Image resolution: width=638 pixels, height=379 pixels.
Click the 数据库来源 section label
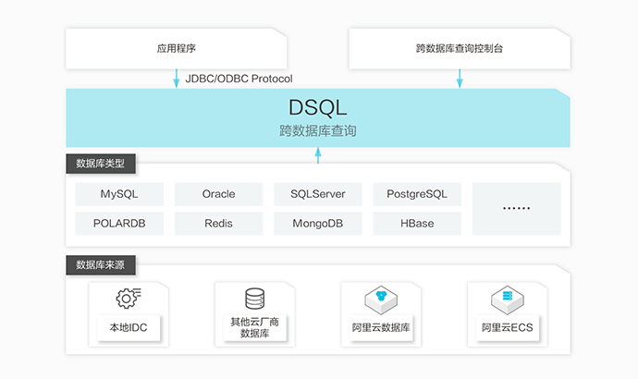(101, 265)
